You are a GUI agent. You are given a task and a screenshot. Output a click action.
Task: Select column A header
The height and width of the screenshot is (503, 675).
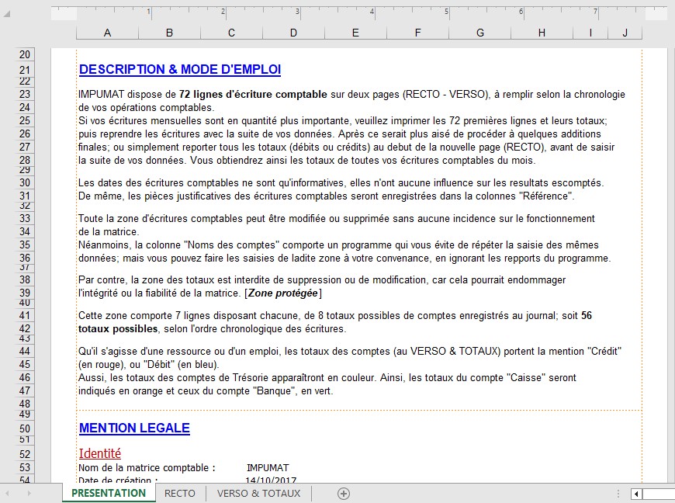click(107, 33)
